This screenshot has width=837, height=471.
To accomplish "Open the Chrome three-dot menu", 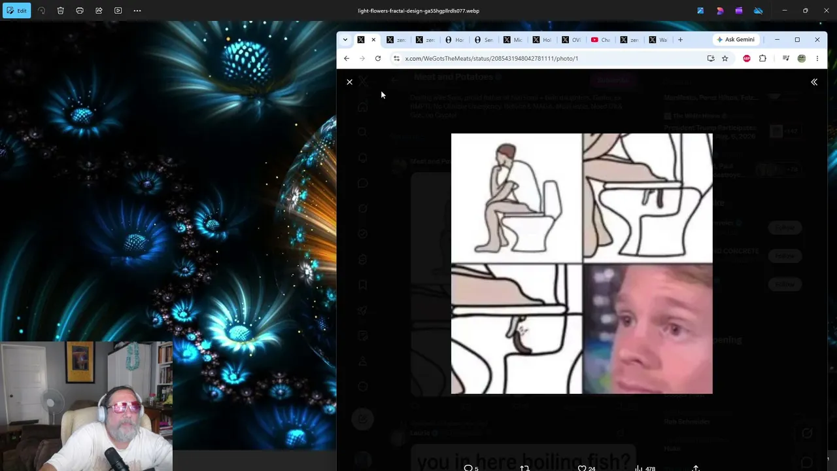I will tap(817, 58).
